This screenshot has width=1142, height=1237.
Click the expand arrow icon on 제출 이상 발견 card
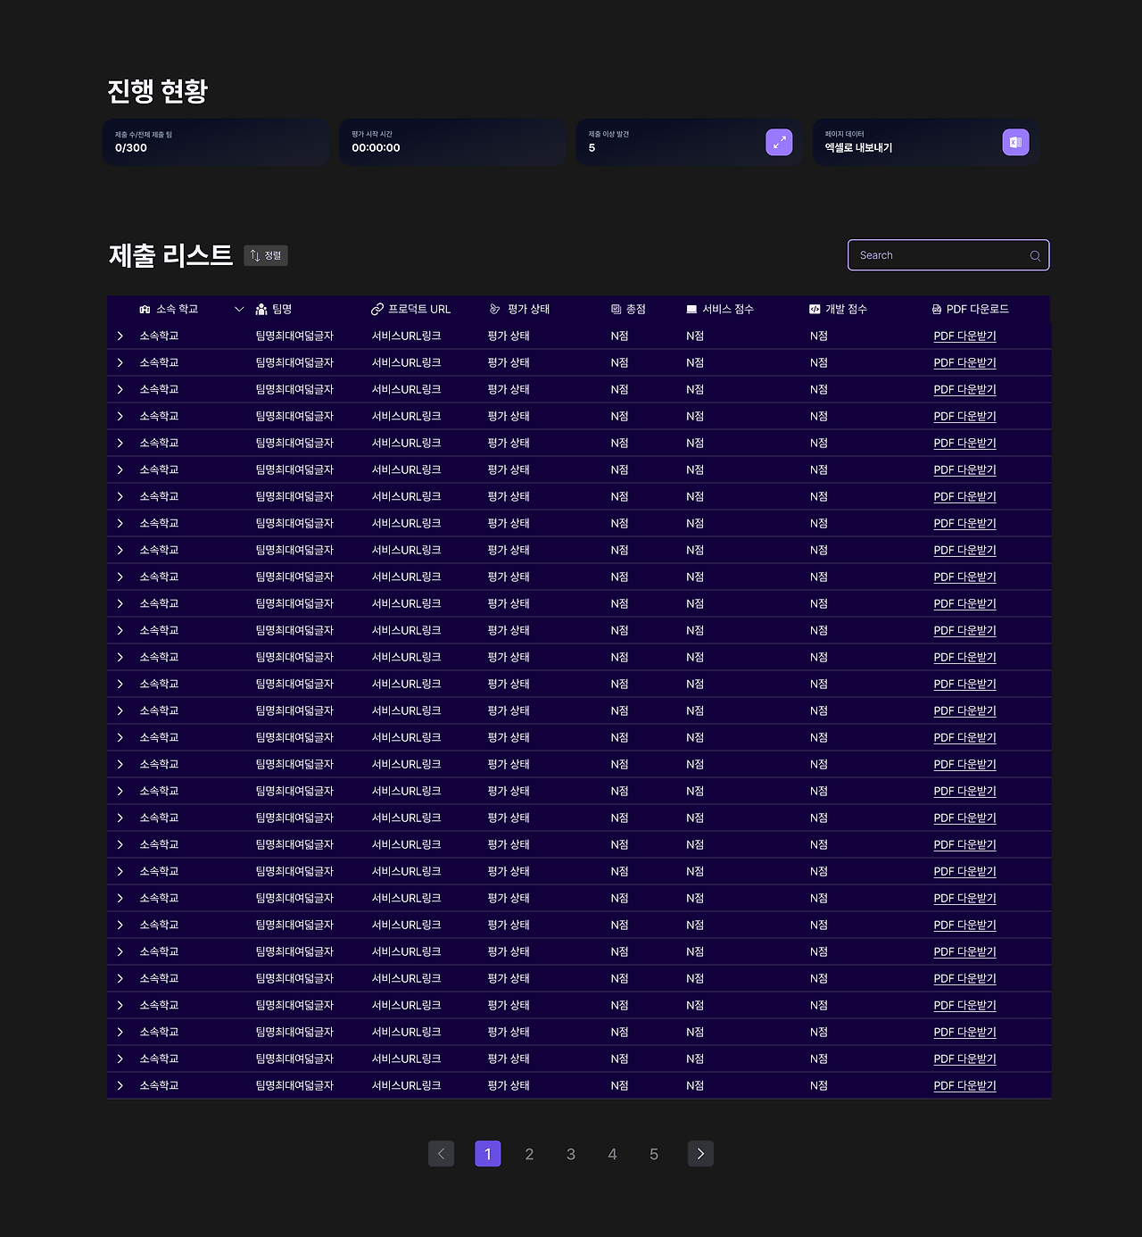779,142
